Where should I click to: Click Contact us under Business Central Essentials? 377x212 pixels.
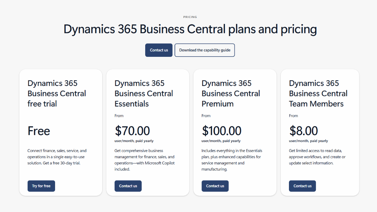point(128,186)
